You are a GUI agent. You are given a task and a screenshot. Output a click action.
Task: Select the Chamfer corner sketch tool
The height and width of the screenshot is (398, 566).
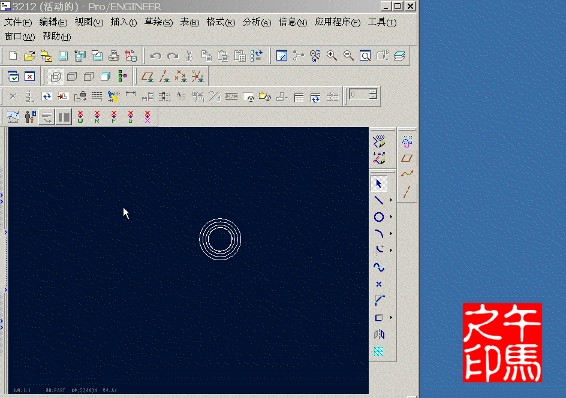(379, 300)
